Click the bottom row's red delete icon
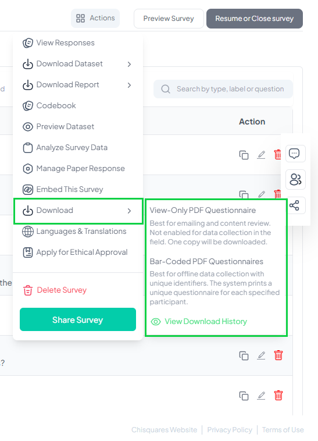Viewport: 318px width, 441px height. coord(278,396)
